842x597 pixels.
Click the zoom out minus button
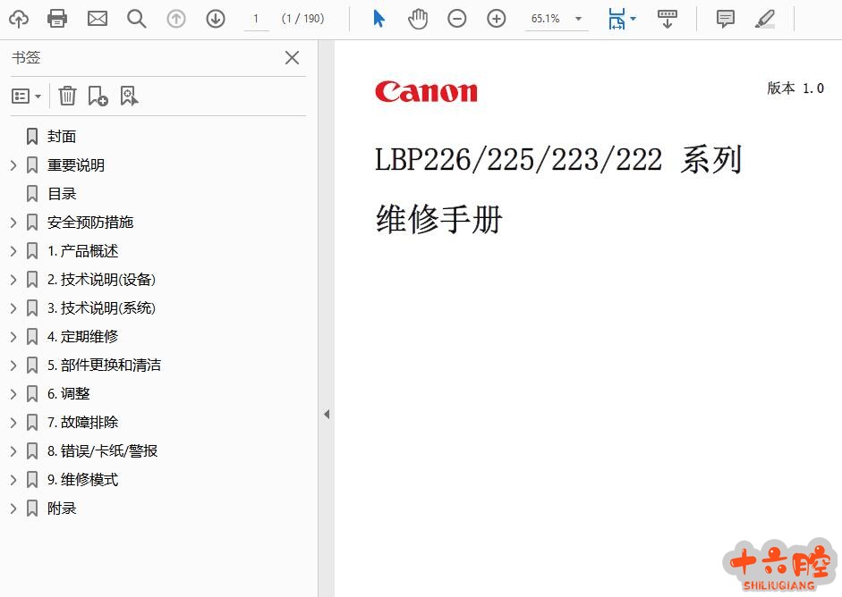(x=457, y=18)
